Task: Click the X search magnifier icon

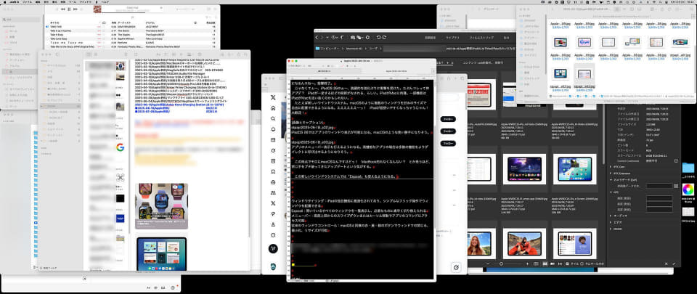Action: tap(273, 118)
